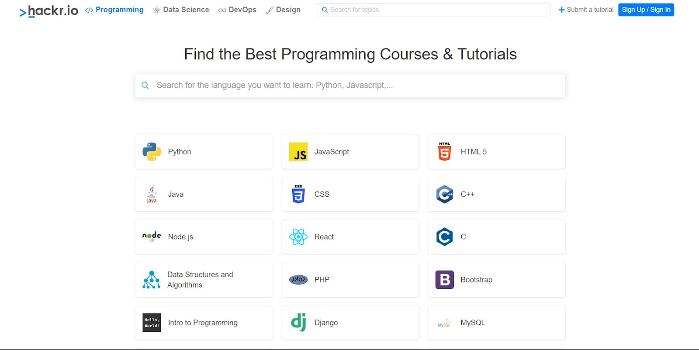Click the MySQL dolphin icon
The height and width of the screenshot is (350, 699).
pyautogui.click(x=444, y=323)
